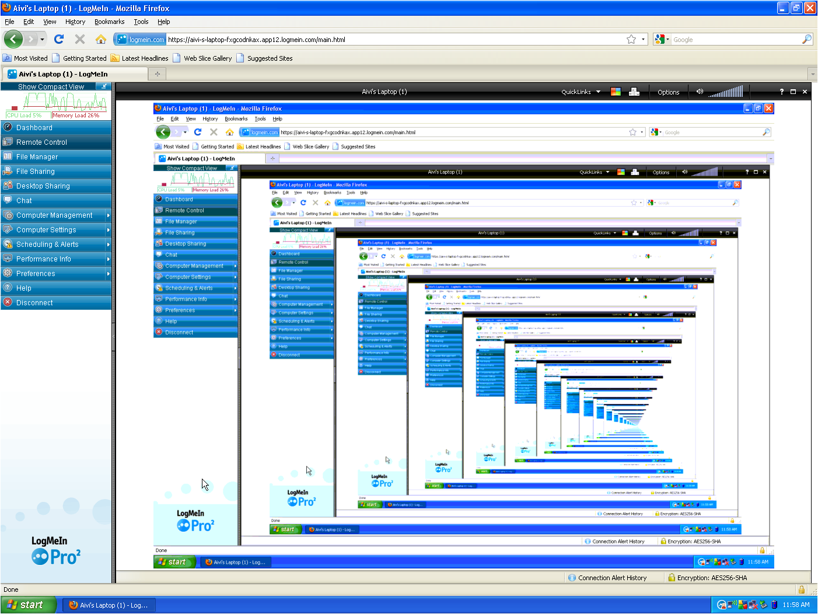818x614 pixels.
Task: Adjust the first nested remote toolbar volume slider
Action: tap(705, 172)
